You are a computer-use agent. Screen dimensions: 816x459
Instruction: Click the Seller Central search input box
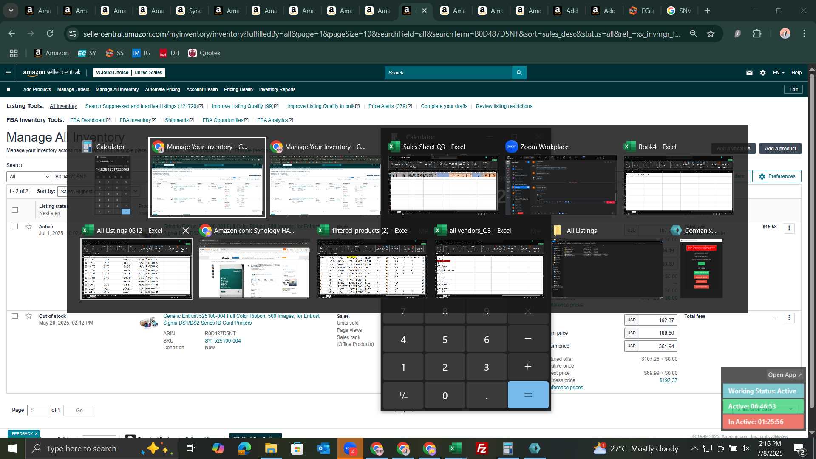point(448,73)
